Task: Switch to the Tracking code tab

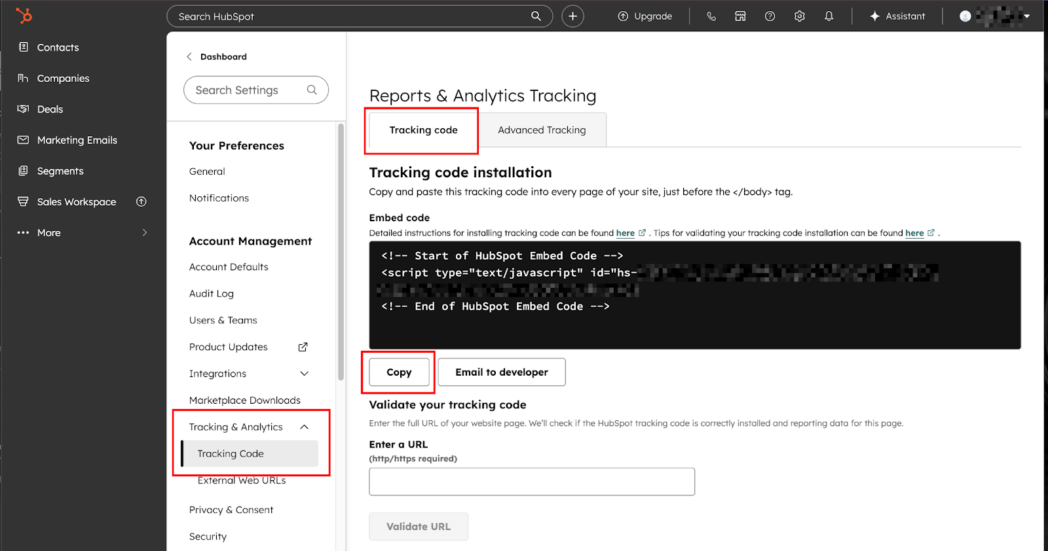Action: pos(424,130)
